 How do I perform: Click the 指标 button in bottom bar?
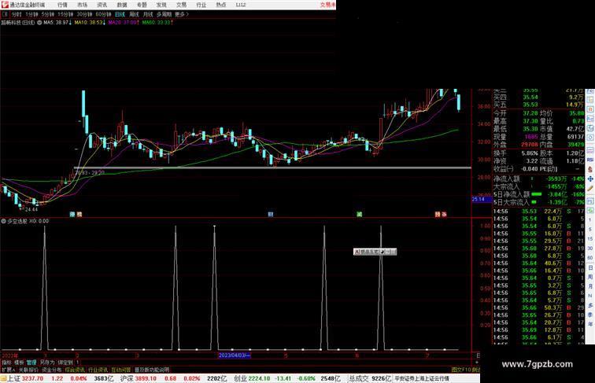(6, 363)
